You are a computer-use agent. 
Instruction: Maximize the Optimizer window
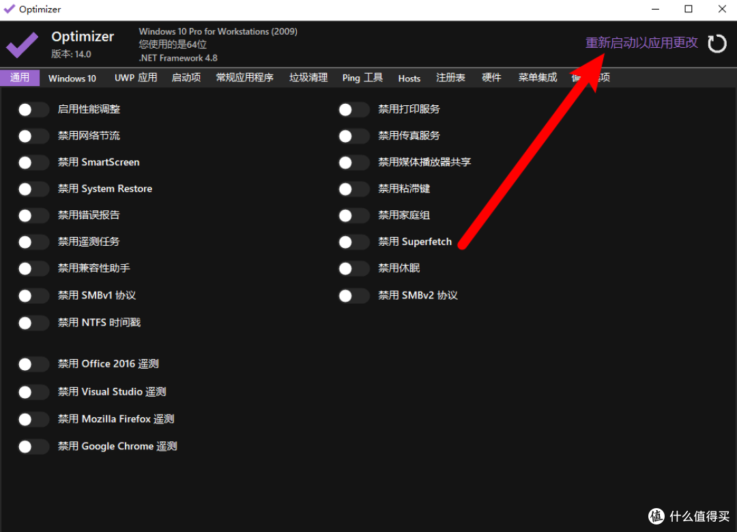(689, 9)
